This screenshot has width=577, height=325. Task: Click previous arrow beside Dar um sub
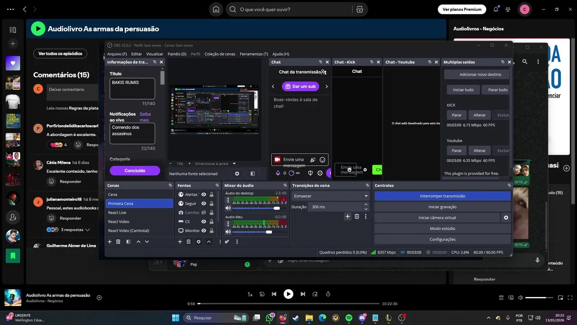click(x=273, y=86)
